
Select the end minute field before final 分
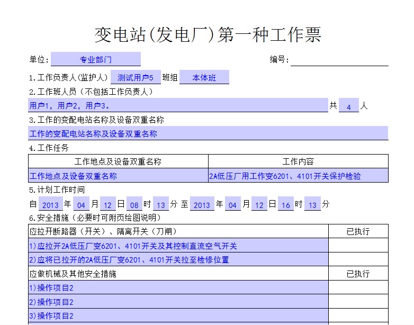click(312, 204)
